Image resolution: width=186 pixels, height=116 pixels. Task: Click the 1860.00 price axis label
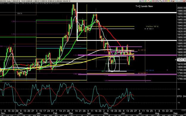pyautogui.click(x=182, y=49)
